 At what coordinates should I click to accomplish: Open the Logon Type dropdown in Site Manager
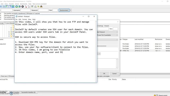click(x=107, y=40)
